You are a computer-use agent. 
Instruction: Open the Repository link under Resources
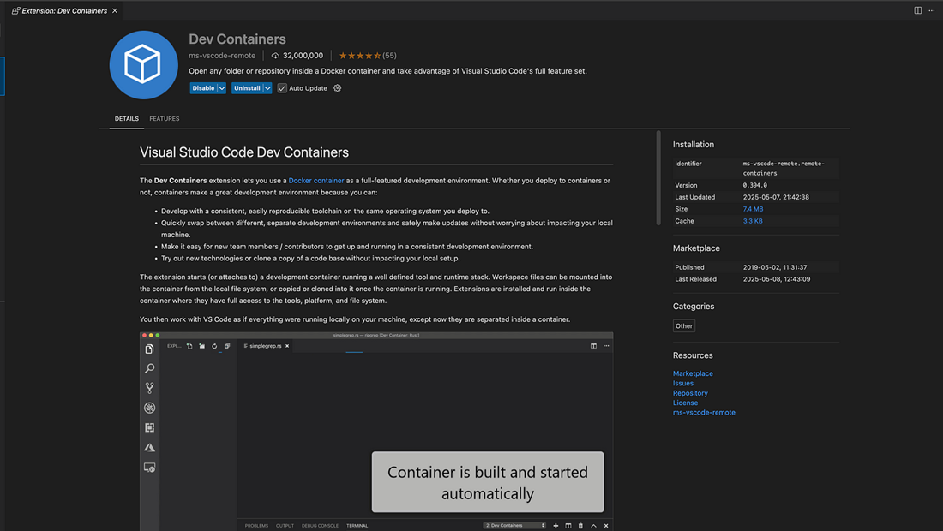coord(689,392)
